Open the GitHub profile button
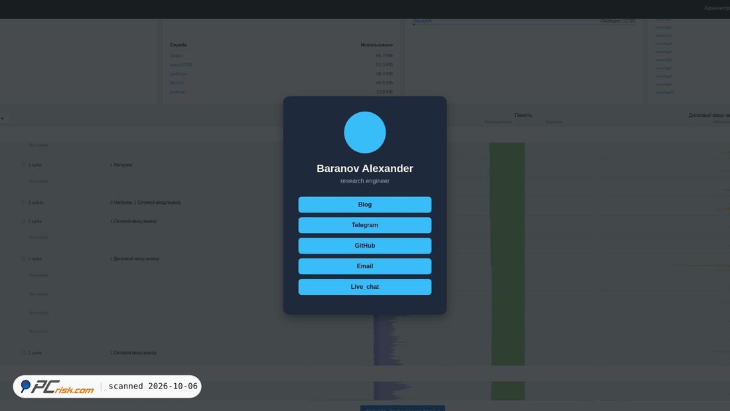Screen dimensions: 730x411 click(364, 246)
